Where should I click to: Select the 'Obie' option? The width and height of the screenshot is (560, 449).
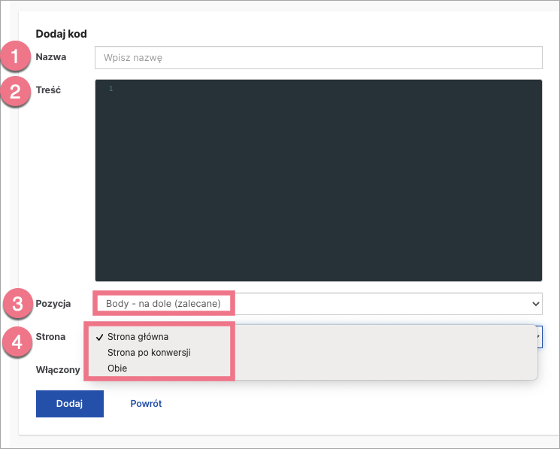(117, 368)
